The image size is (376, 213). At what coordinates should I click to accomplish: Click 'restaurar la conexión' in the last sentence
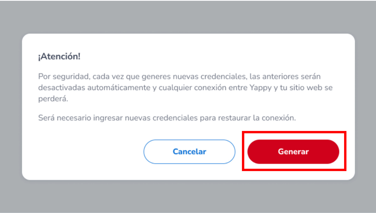click(x=257, y=118)
